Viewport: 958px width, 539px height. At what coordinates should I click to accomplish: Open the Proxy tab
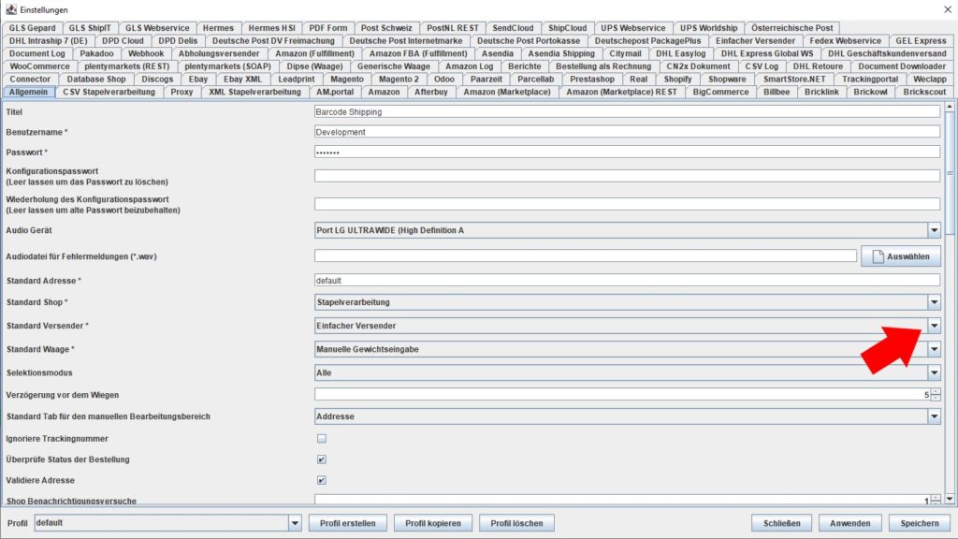[181, 92]
